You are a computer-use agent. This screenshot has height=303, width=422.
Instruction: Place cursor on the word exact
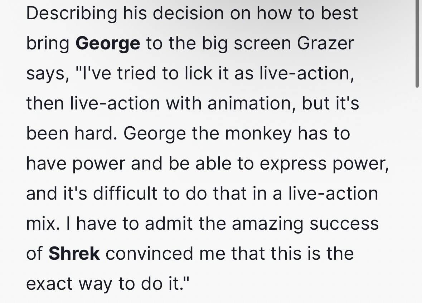(49, 284)
